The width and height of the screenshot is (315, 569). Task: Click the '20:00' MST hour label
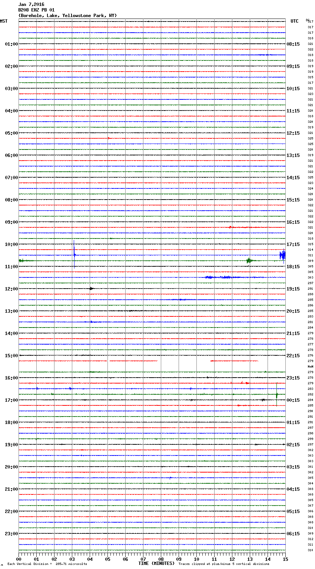click(x=11, y=467)
